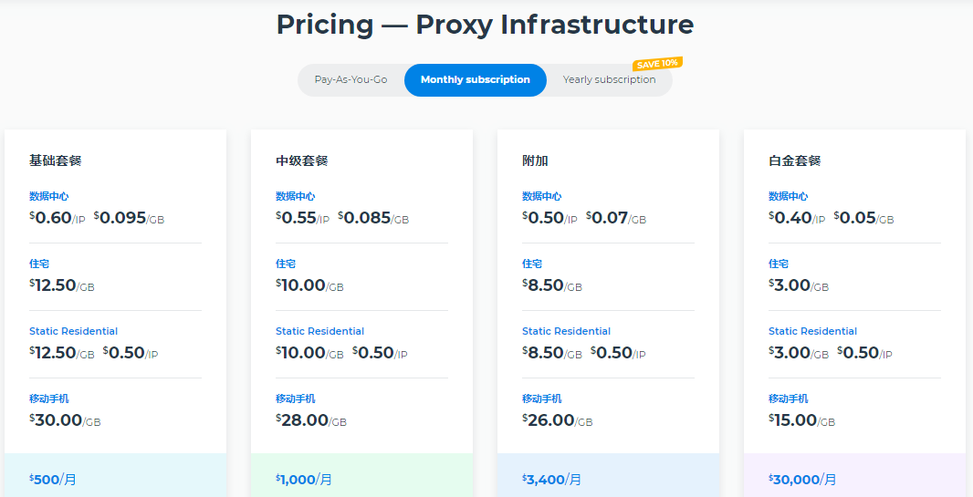Click 移动手机 link in the 白金套餐 card
The height and width of the screenshot is (497, 973).
pyautogui.click(x=788, y=399)
